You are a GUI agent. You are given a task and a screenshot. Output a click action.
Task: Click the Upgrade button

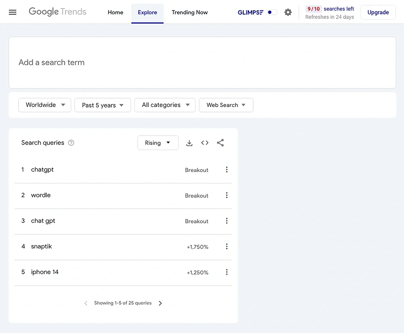point(378,12)
